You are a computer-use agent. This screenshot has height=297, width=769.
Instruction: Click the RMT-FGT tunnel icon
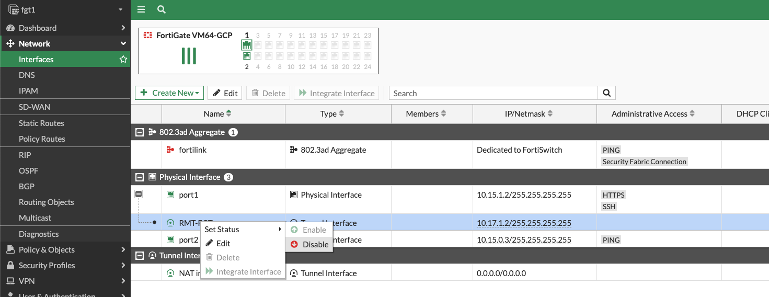pyautogui.click(x=170, y=223)
